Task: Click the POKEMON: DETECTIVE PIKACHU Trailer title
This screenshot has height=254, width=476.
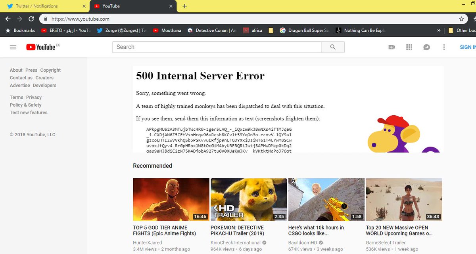Action: (238, 231)
